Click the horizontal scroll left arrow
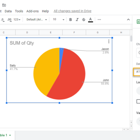Screen dimensions: 140x140 (124, 129)
